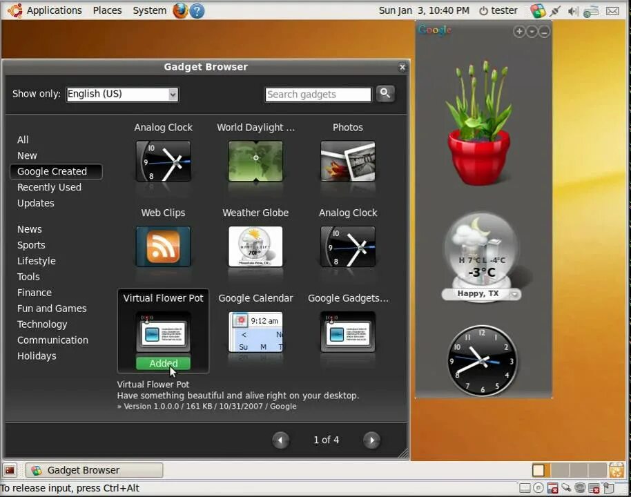Go to previous page of gadgets
Screen dimensions: 631x497
280,440
